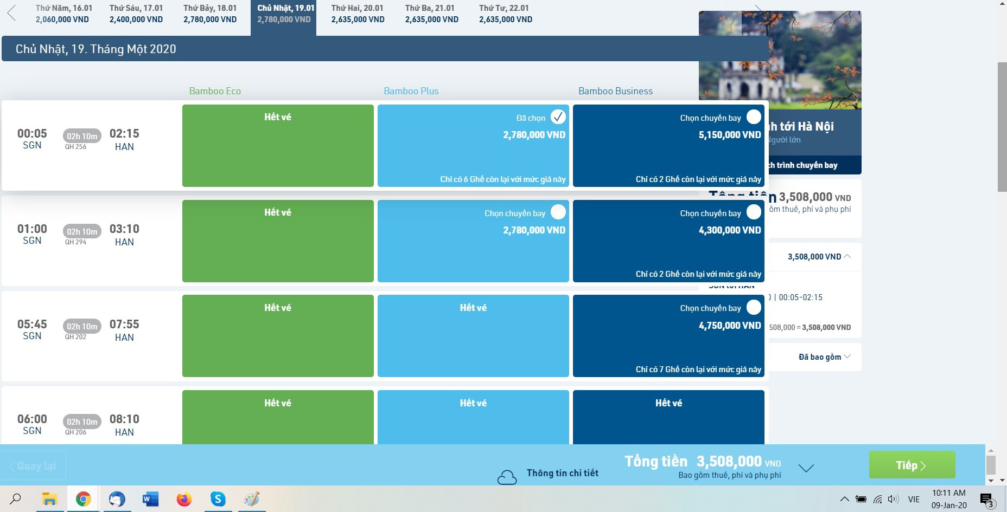The width and height of the screenshot is (1007, 512).
Task: Click the VIE input language indicator
Action: pos(914,499)
